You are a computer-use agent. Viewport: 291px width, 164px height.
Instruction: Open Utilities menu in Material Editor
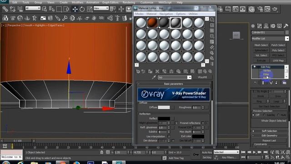[193, 14]
